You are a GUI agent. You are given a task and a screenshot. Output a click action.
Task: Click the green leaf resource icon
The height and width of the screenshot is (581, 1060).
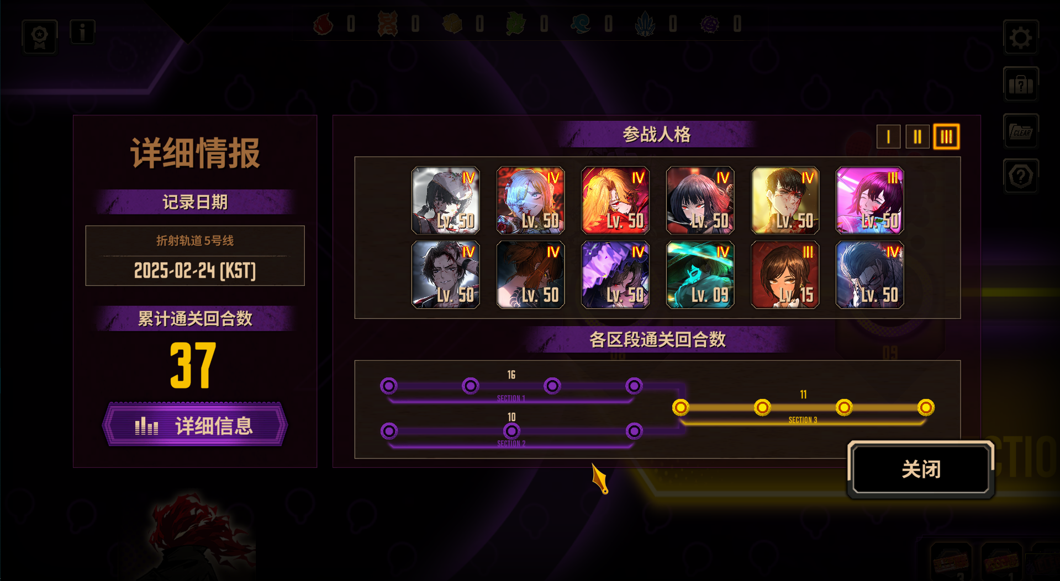click(x=516, y=24)
